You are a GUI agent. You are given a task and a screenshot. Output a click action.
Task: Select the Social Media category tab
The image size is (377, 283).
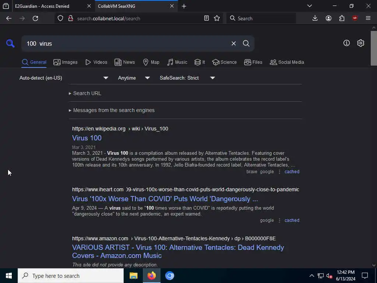287,62
